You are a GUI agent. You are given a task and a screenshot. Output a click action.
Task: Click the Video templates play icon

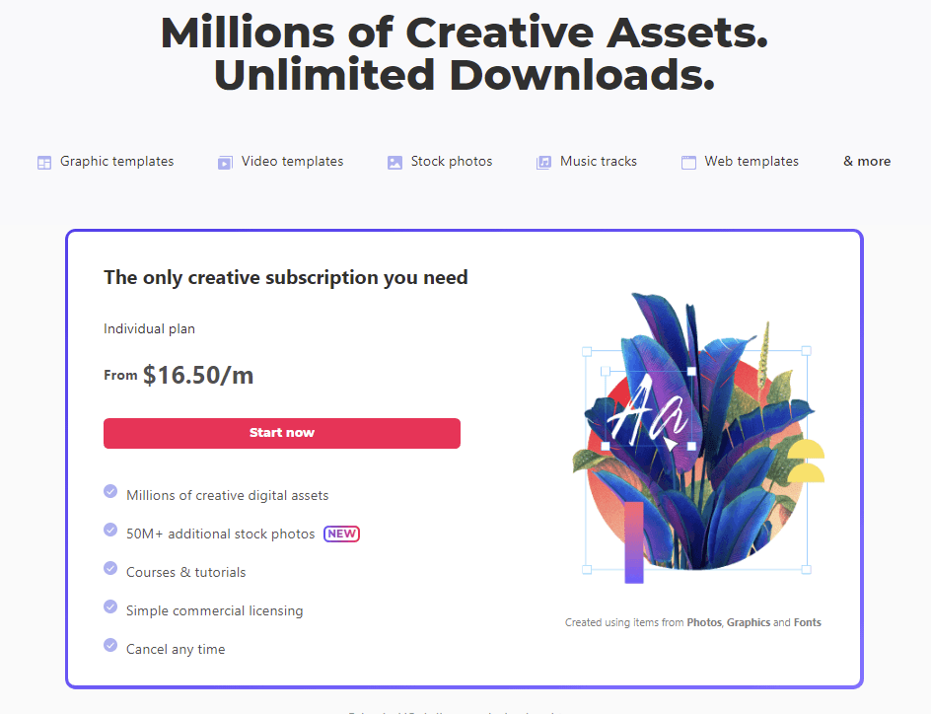(225, 163)
